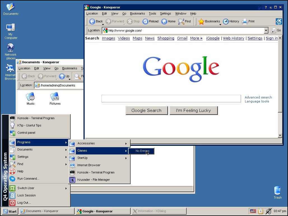This screenshot has width=288, height=216.
Task: Open the History clock icon
Action: pos(226,22)
